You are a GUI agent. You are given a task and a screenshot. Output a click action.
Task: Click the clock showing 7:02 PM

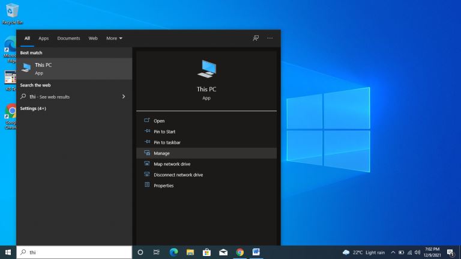pos(432,252)
